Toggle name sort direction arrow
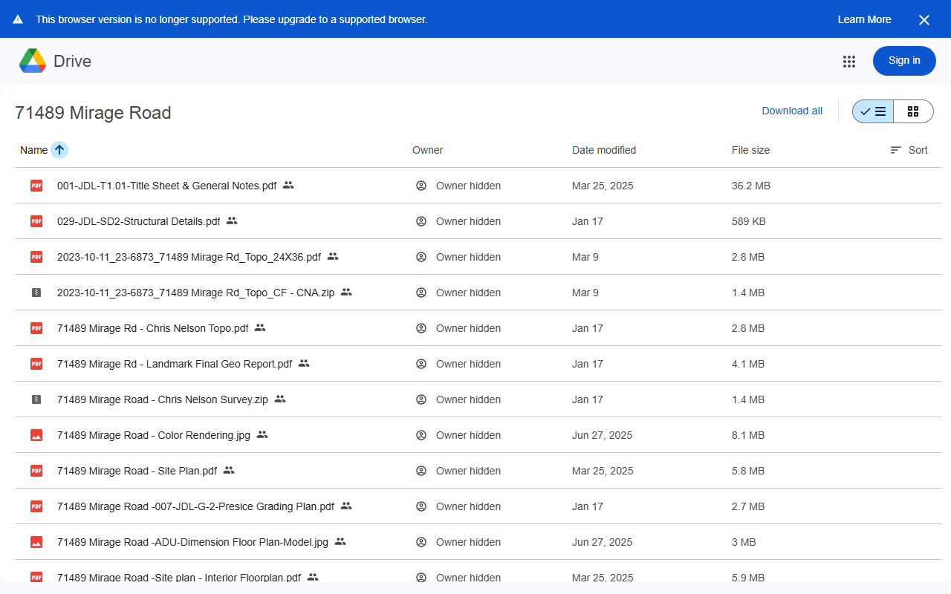951x594 pixels. pyautogui.click(x=59, y=150)
